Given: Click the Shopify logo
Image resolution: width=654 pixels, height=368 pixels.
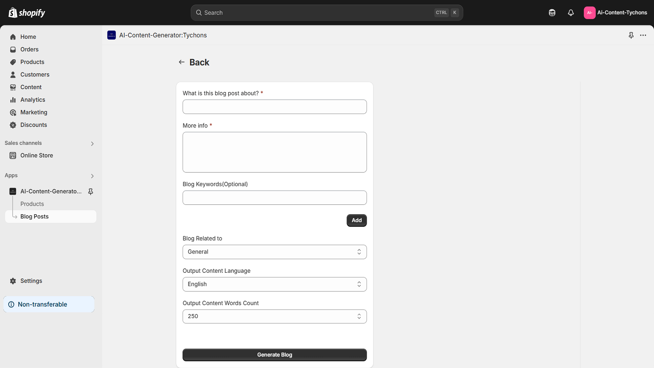Looking at the screenshot, I should point(27,13).
